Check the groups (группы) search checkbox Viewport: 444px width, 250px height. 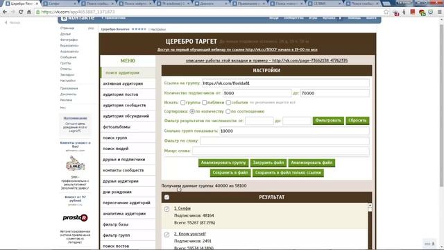coord(182,102)
